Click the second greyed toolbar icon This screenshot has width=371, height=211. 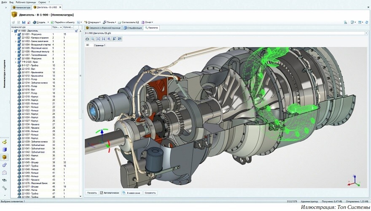[19, 22]
